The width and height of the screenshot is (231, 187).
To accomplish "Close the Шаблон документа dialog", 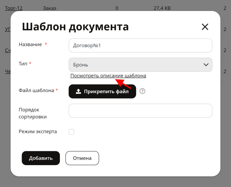I will 205,27.
